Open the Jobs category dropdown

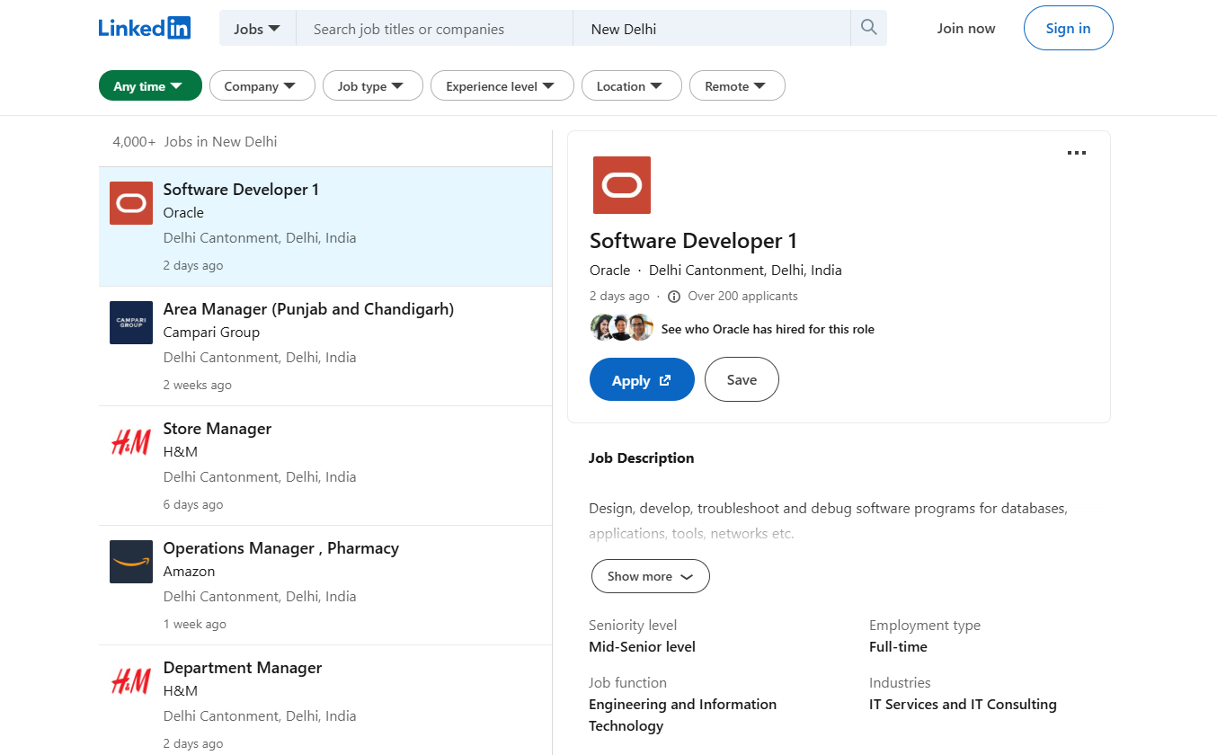coord(257,29)
